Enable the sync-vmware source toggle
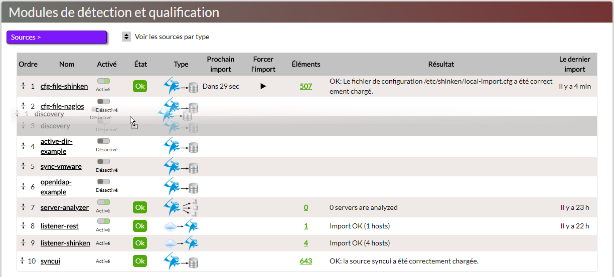 pos(104,161)
